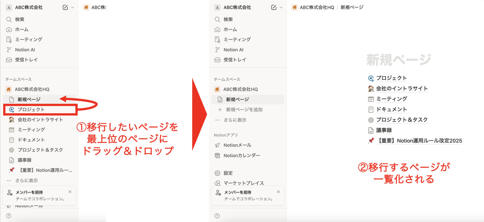Click 新規ページ in breadcrumb
Image resolution: width=484 pixels, height=222 pixels.
[x=352, y=7]
